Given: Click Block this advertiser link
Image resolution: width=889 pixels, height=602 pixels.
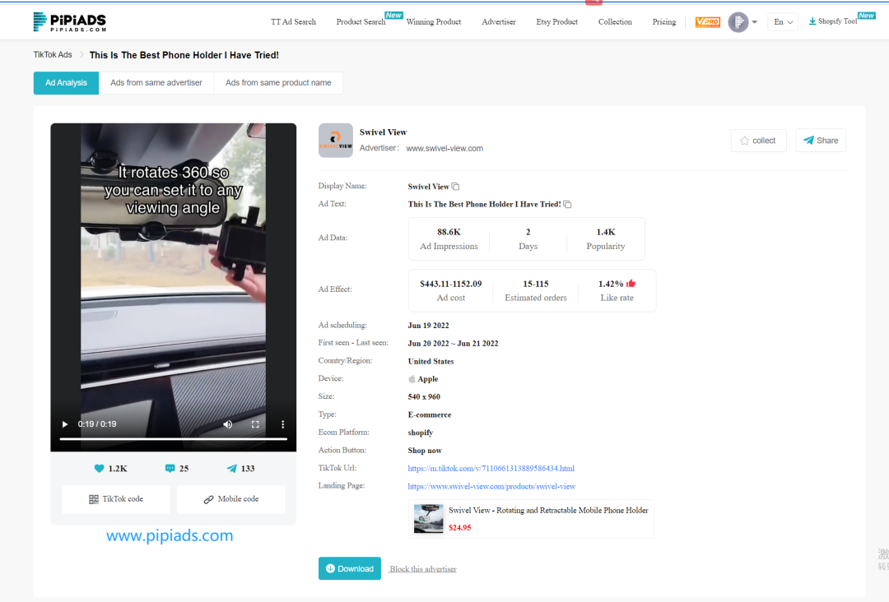Looking at the screenshot, I should (x=423, y=569).
